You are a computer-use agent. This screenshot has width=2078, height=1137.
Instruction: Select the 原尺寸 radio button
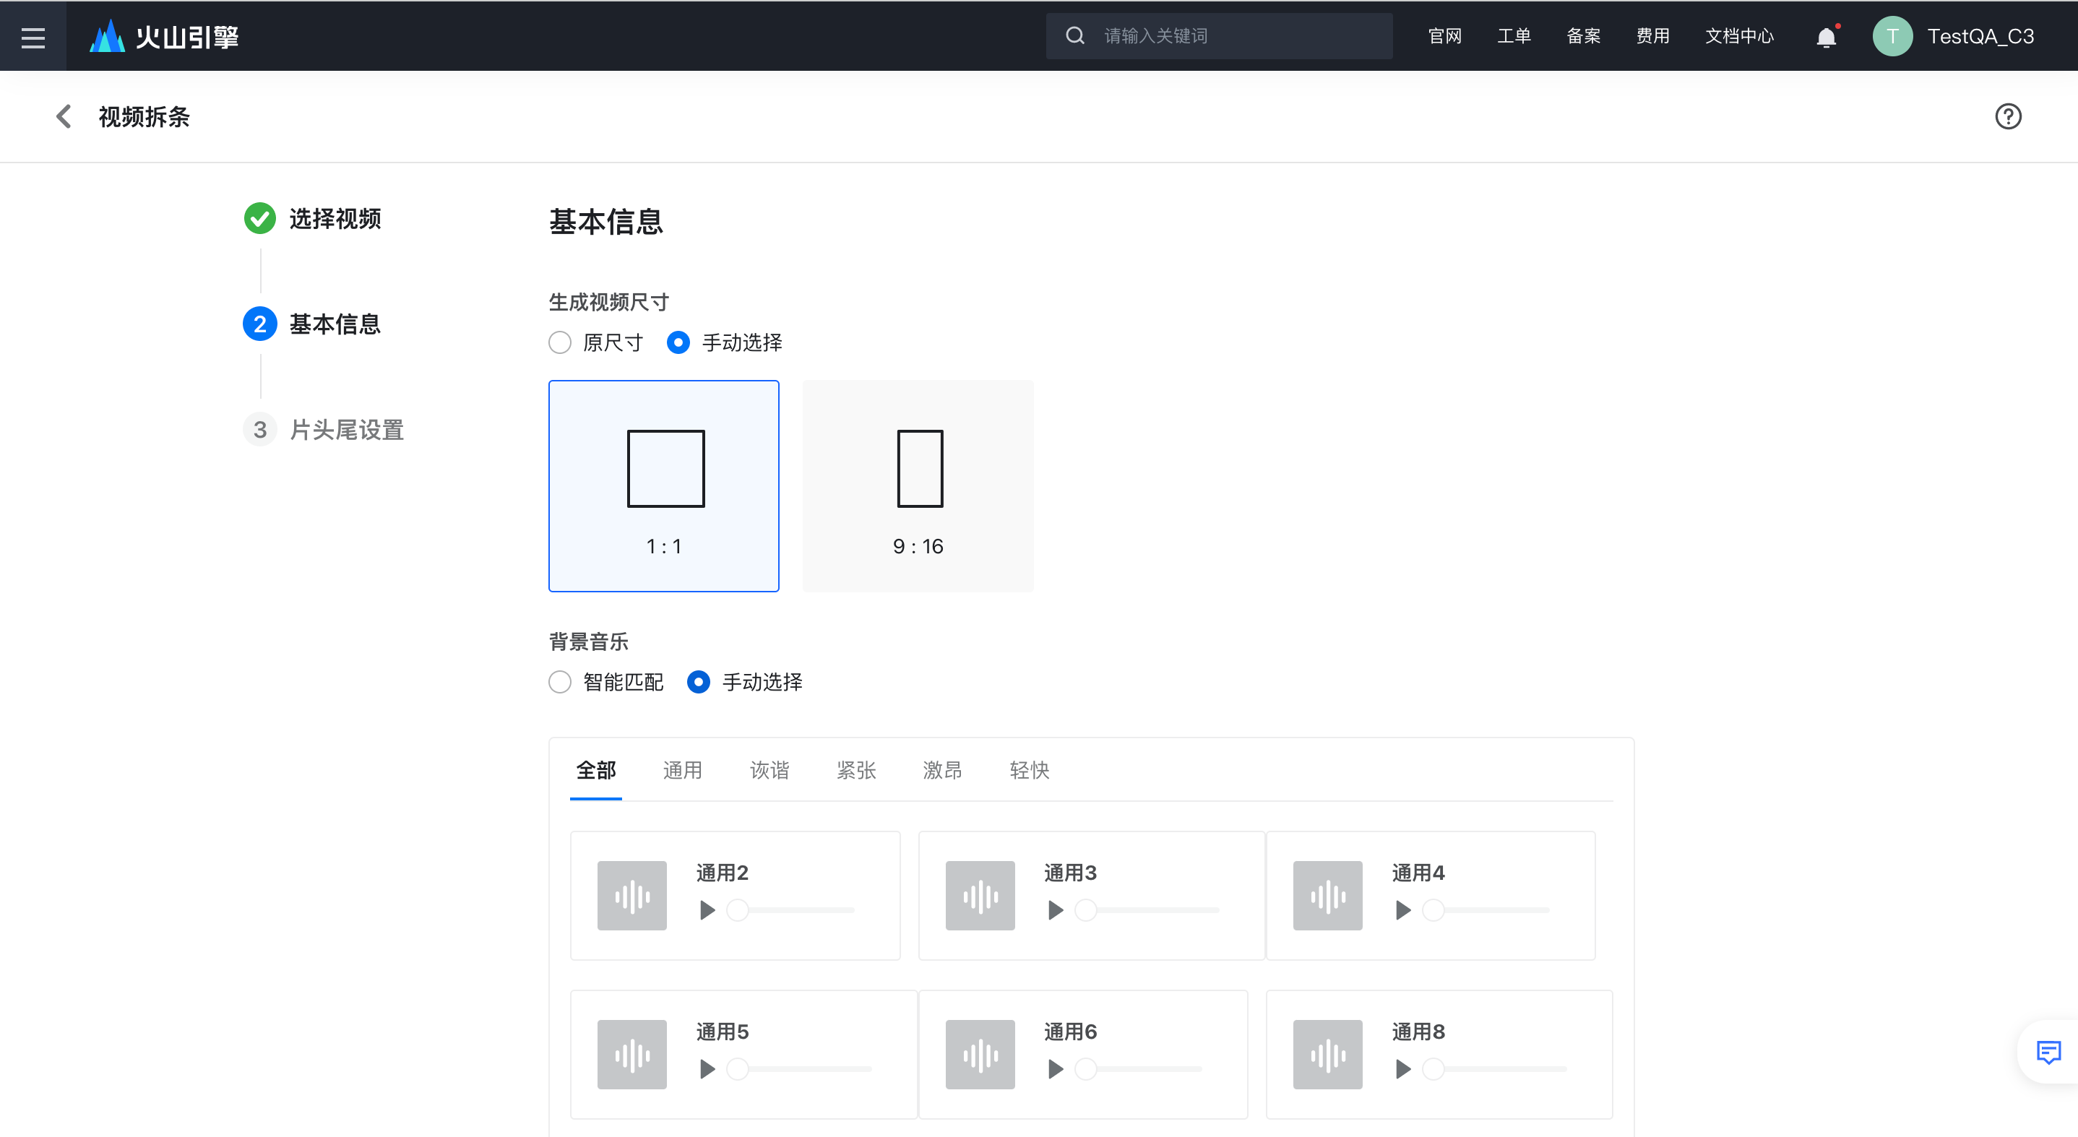(560, 342)
